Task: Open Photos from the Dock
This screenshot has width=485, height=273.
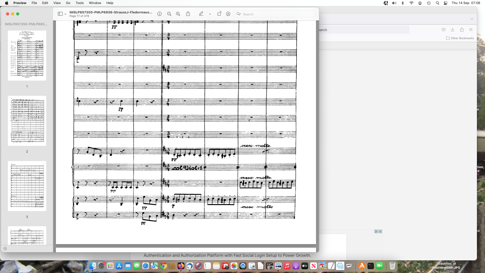Action: coord(234,266)
